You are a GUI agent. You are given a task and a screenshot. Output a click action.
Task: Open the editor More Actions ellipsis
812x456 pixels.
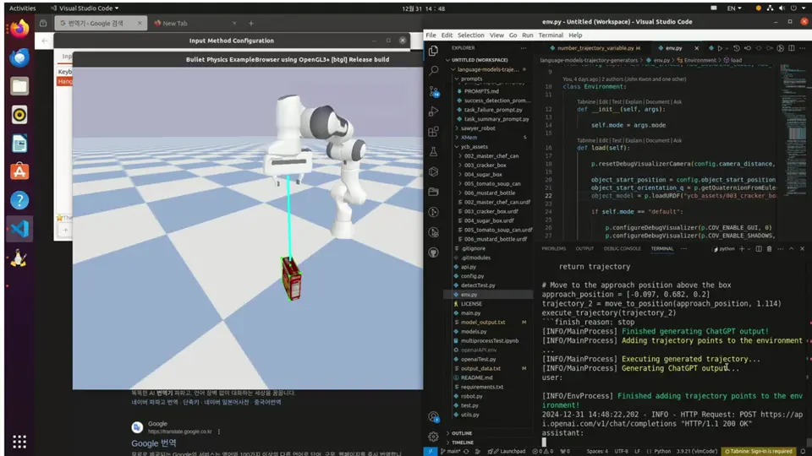pyautogui.click(x=802, y=48)
